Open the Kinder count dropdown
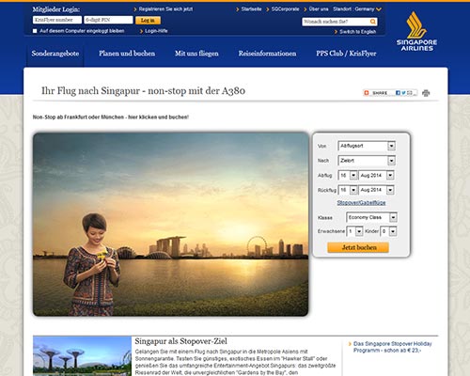 [388, 231]
